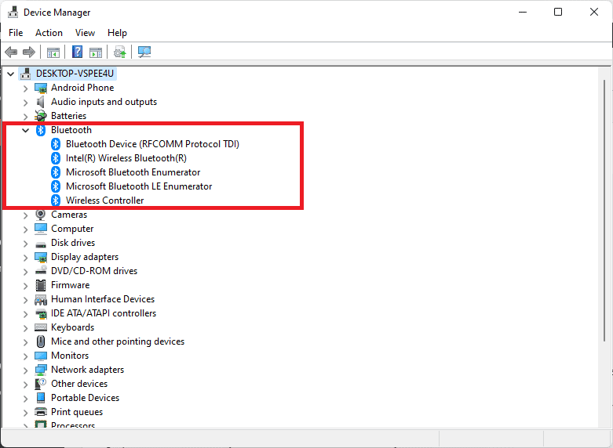This screenshot has height=448, width=613.
Task: Expand the Keyboards category
Action: point(25,328)
